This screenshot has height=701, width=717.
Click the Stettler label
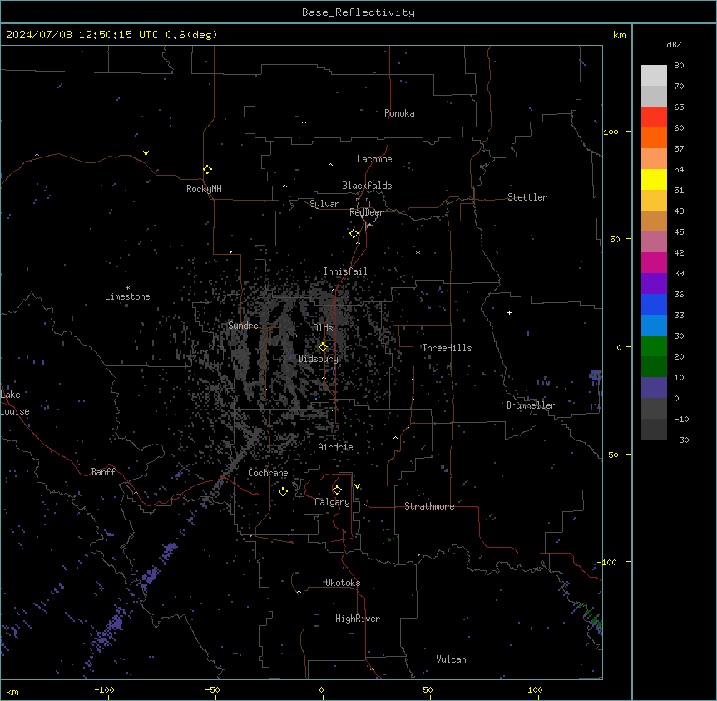(x=527, y=197)
